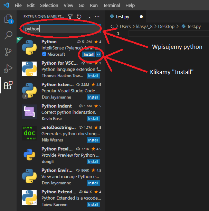Image resolution: width=209 pixels, height=211 pixels.
Task: Install the Microsoft Python extension
Action: pos(89,54)
